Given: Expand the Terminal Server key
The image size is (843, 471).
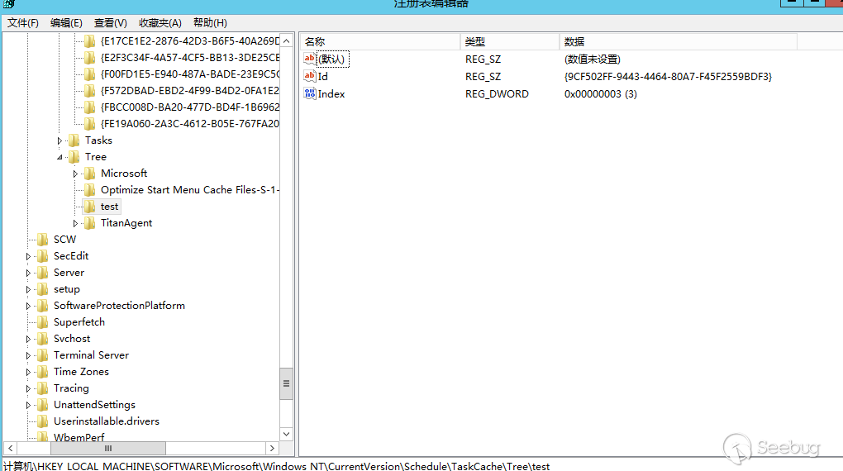Looking at the screenshot, I should [x=28, y=356].
